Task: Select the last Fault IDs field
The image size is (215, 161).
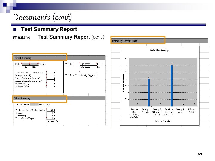Action: pyautogui.click(x=88, y=67)
